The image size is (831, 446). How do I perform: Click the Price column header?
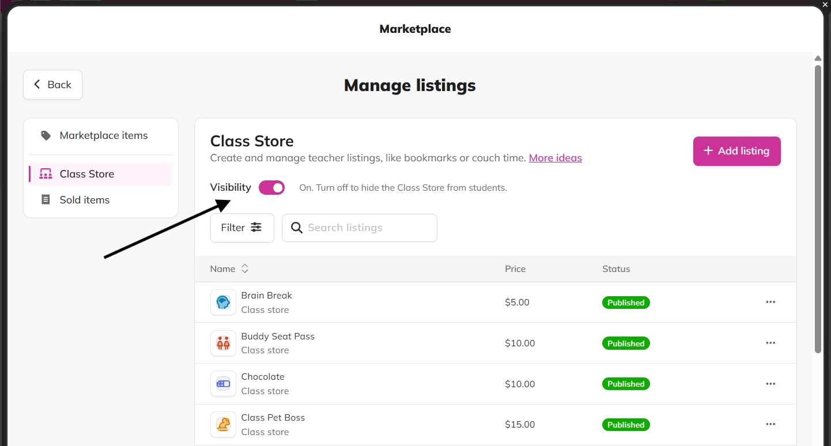[515, 269]
